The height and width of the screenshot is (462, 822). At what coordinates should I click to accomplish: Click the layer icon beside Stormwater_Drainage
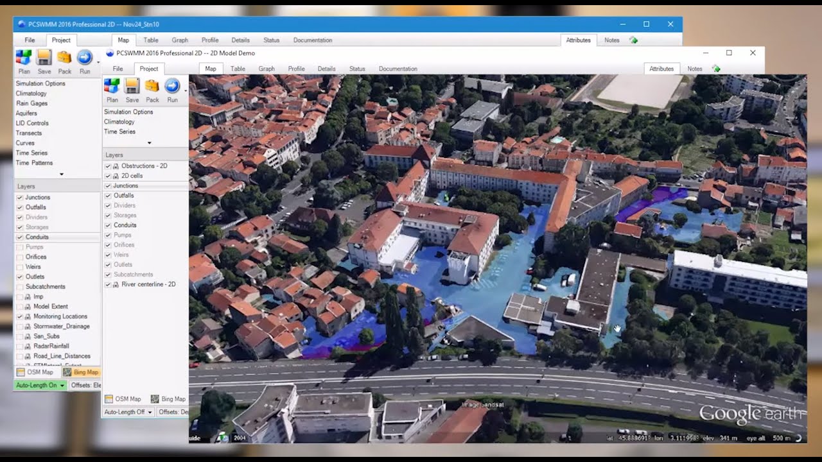[x=28, y=327]
